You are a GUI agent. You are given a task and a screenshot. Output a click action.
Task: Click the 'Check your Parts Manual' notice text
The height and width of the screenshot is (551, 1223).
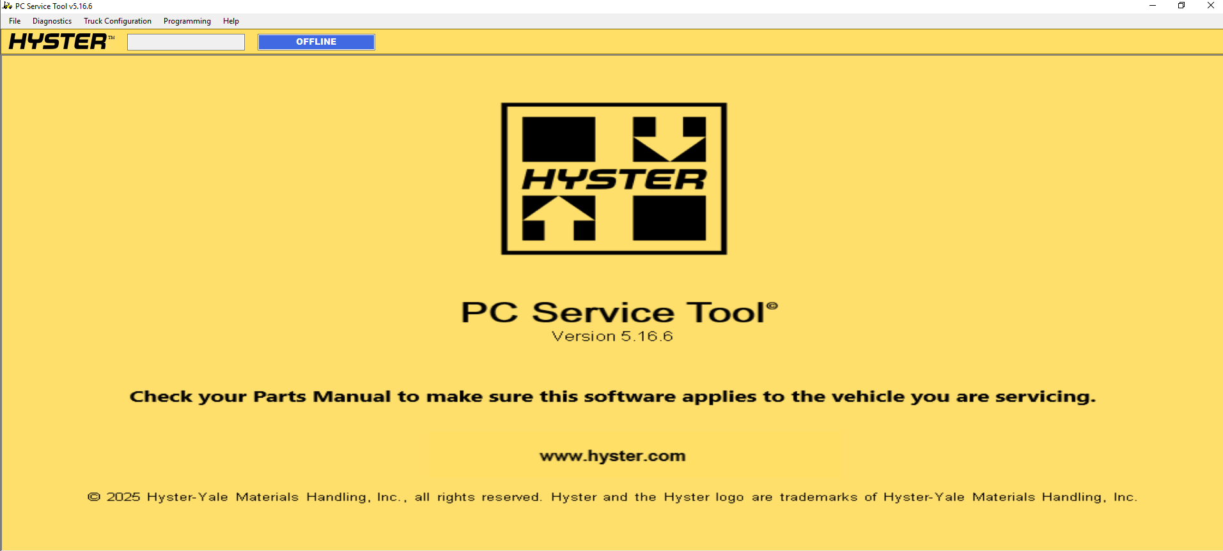[612, 396]
